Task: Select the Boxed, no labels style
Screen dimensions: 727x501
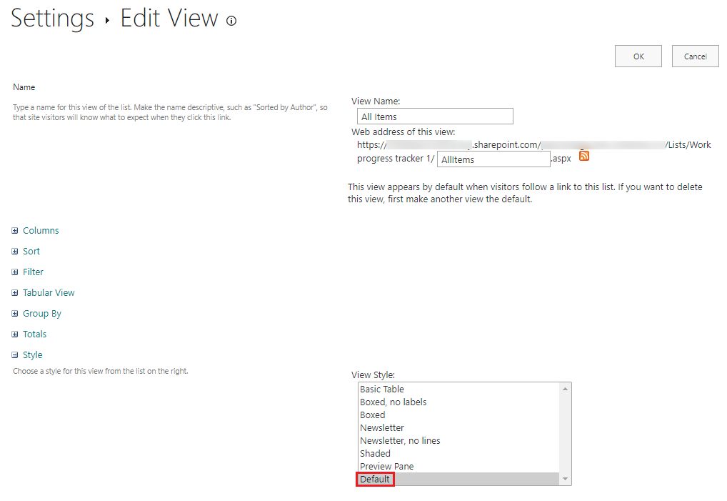Action: point(393,402)
